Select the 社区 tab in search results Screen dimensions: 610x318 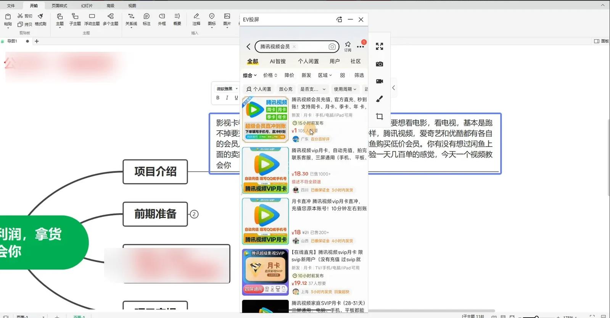tap(356, 61)
